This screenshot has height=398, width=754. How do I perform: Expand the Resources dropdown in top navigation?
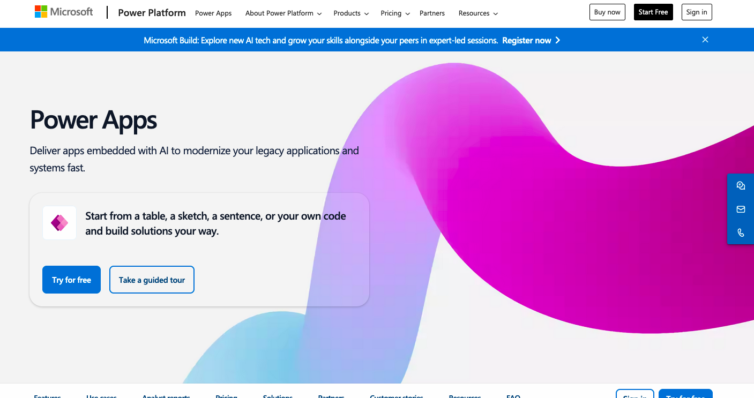[478, 13]
